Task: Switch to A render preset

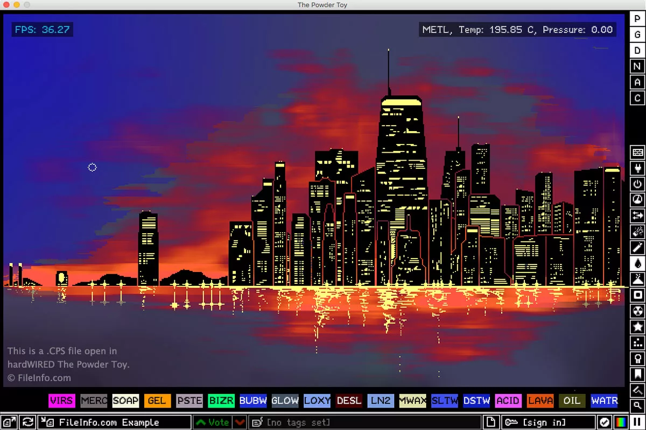Action: coord(638,82)
